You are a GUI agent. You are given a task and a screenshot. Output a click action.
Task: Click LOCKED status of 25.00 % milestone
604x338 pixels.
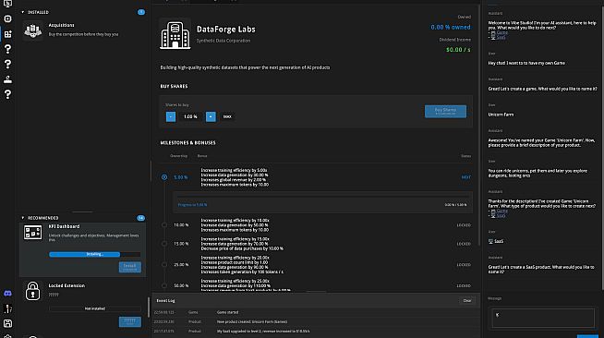click(464, 265)
